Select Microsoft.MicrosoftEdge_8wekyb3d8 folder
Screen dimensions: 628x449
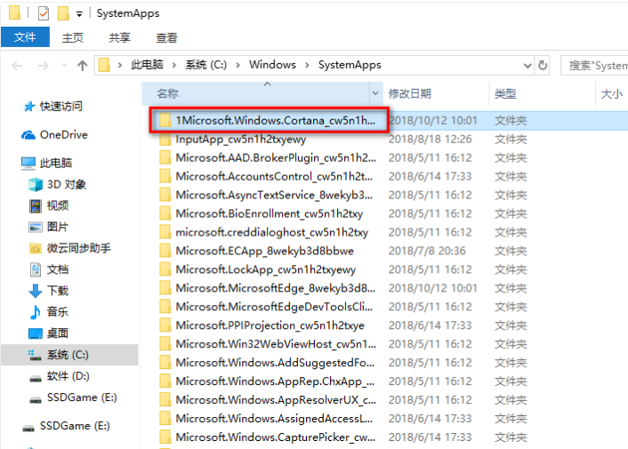pos(268,288)
